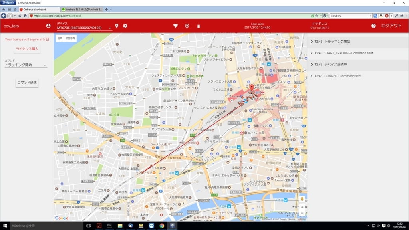Show hidden system tray icons

[368, 226]
